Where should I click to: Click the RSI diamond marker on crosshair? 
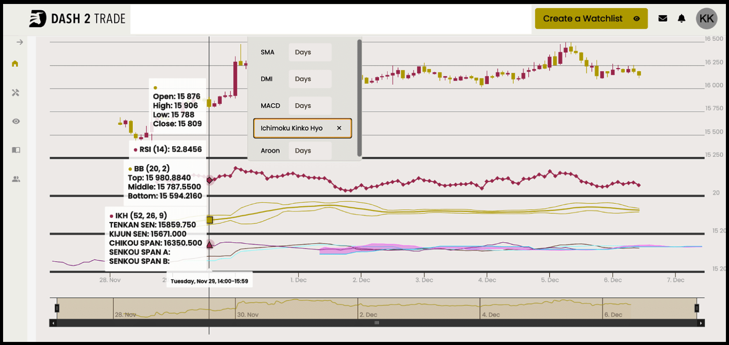(210, 180)
